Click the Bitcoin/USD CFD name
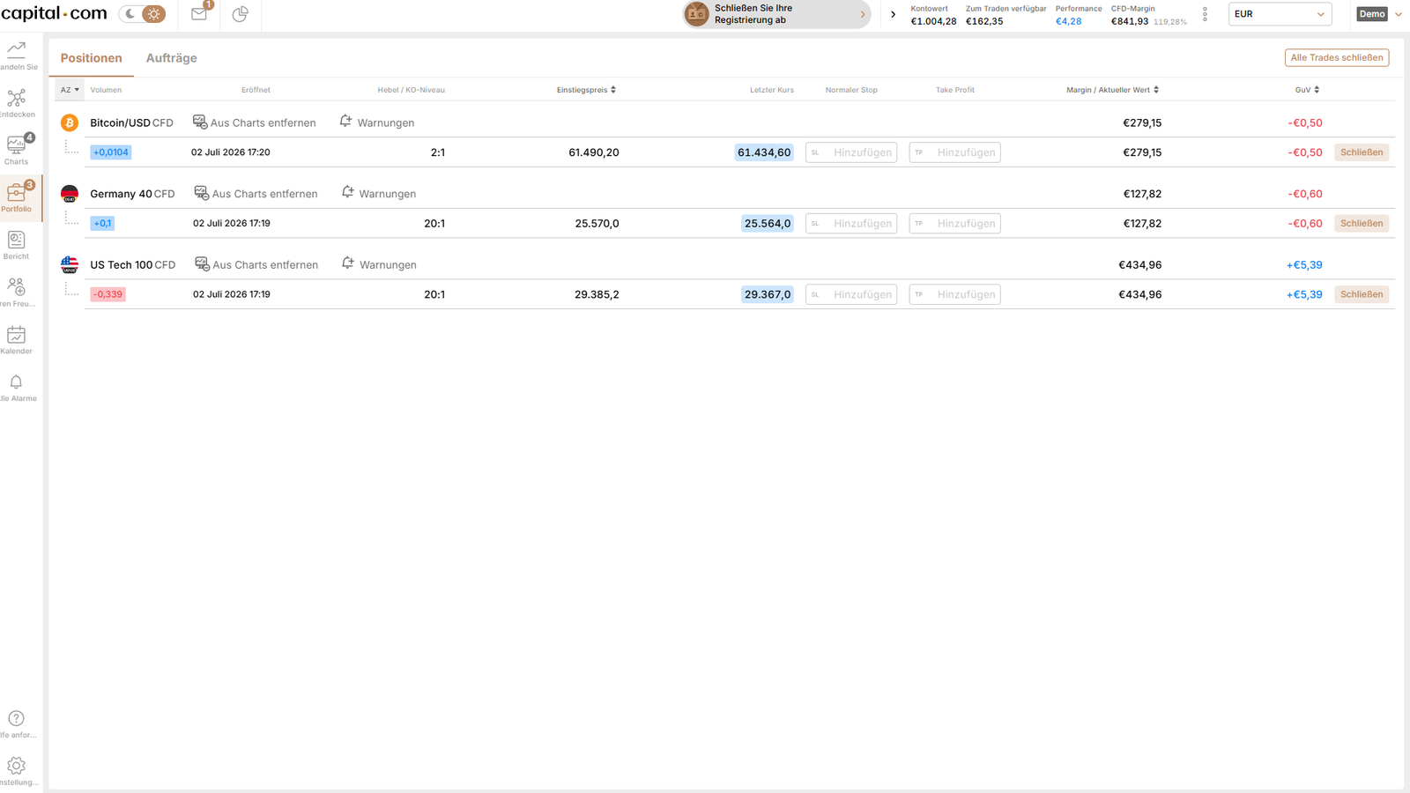 pos(131,122)
